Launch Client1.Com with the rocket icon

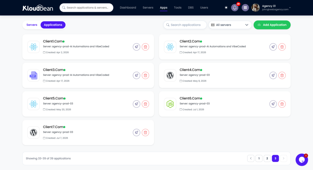coord(137,47)
